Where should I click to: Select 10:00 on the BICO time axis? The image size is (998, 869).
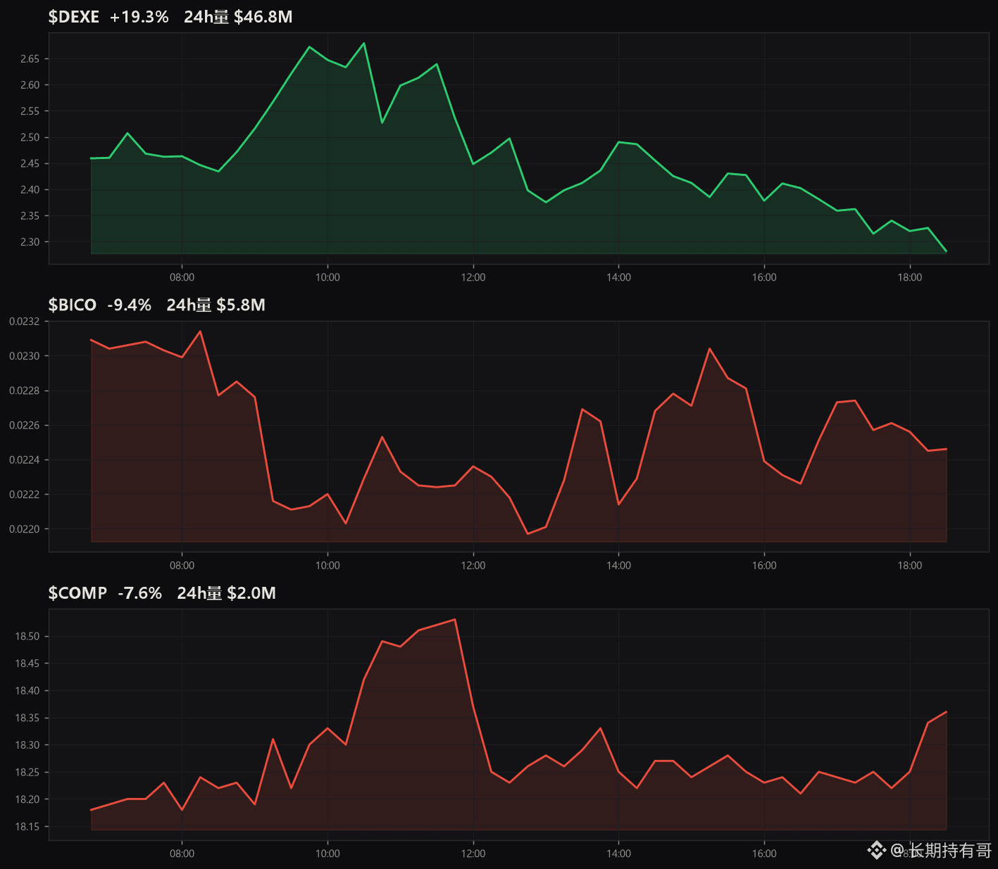coord(328,566)
